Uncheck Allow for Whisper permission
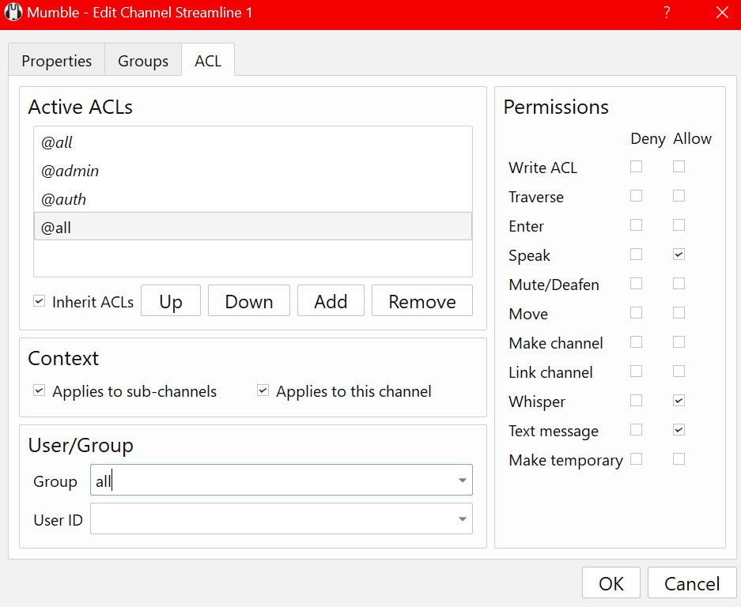Image resolution: width=741 pixels, height=607 pixels. (679, 401)
